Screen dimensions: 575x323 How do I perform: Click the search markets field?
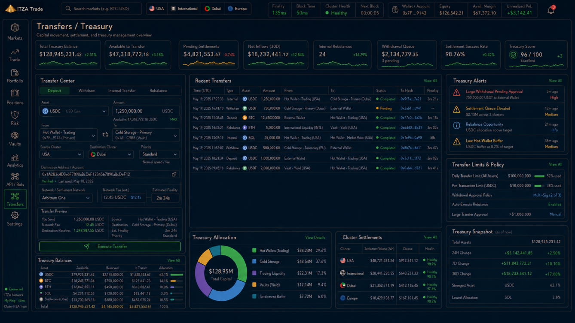point(101,9)
